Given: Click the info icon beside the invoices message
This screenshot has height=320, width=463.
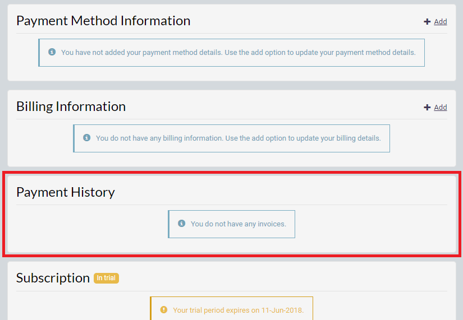Looking at the screenshot, I should (182, 223).
